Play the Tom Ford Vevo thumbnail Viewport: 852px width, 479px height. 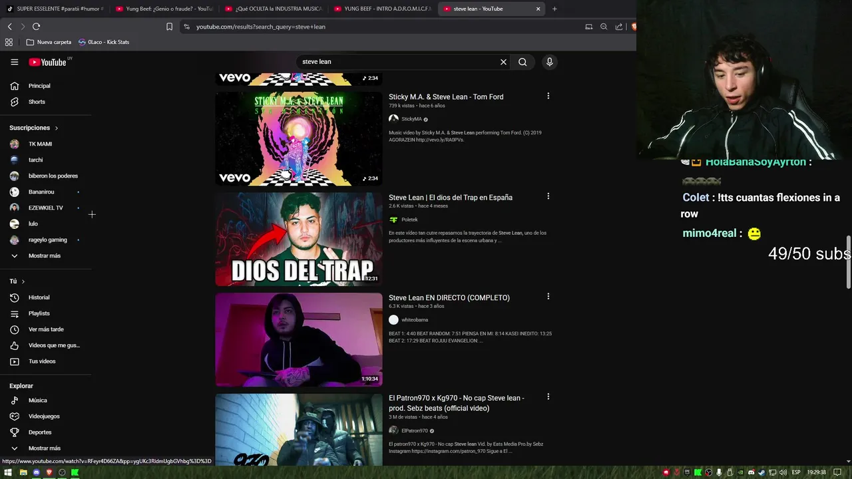click(x=299, y=139)
